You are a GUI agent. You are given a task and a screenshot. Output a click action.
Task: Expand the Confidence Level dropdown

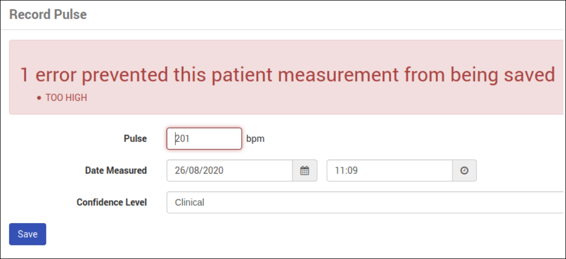(x=364, y=202)
